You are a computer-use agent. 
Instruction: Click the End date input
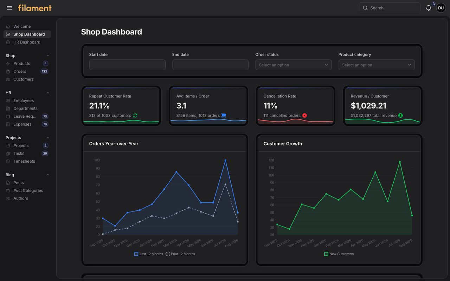click(x=210, y=65)
